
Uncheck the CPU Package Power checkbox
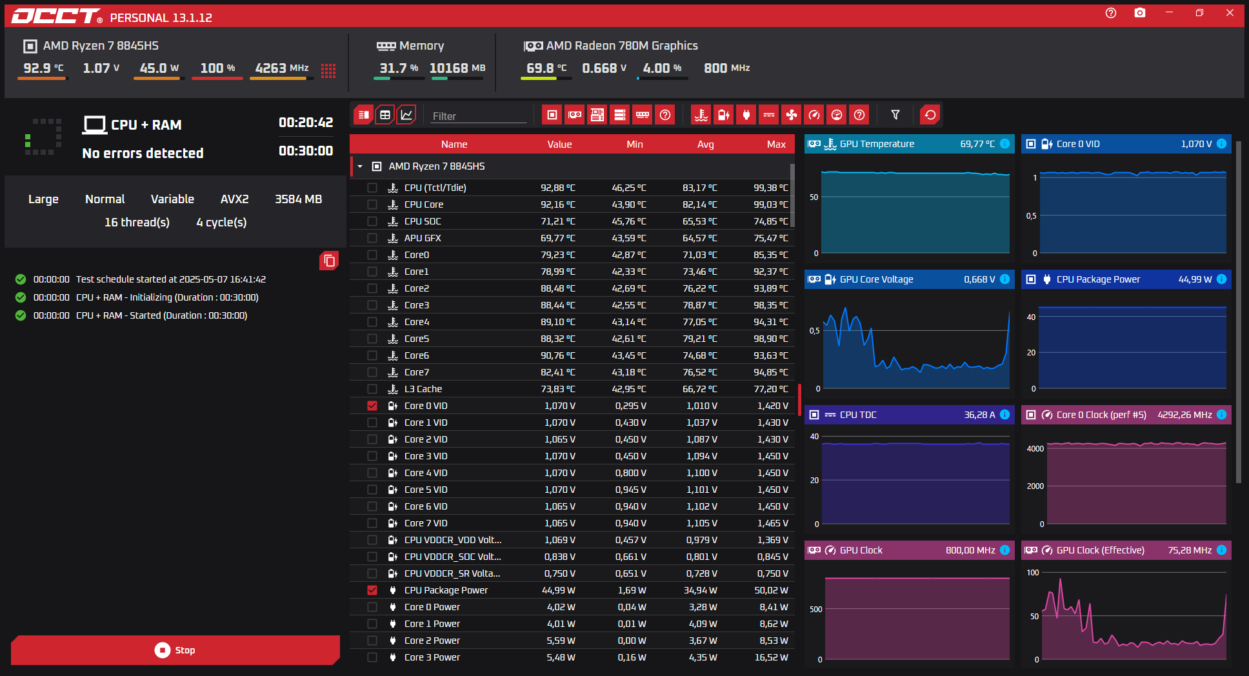372,590
